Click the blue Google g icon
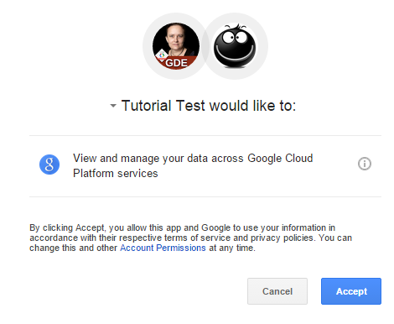This screenshot has height=324, width=394. (49, 165)
